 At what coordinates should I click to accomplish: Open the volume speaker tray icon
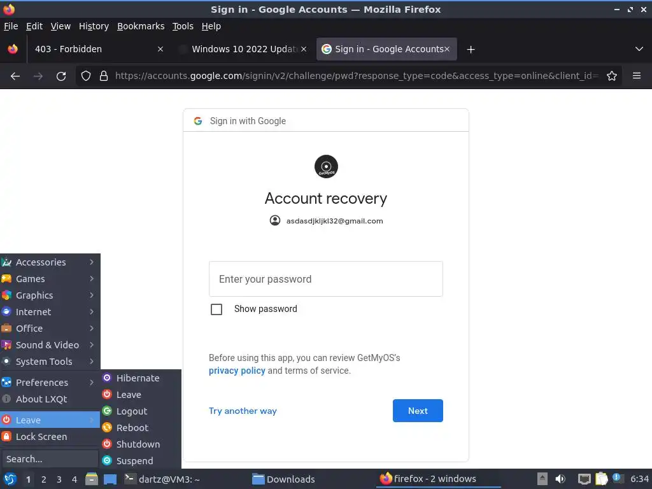click(560, 479)
